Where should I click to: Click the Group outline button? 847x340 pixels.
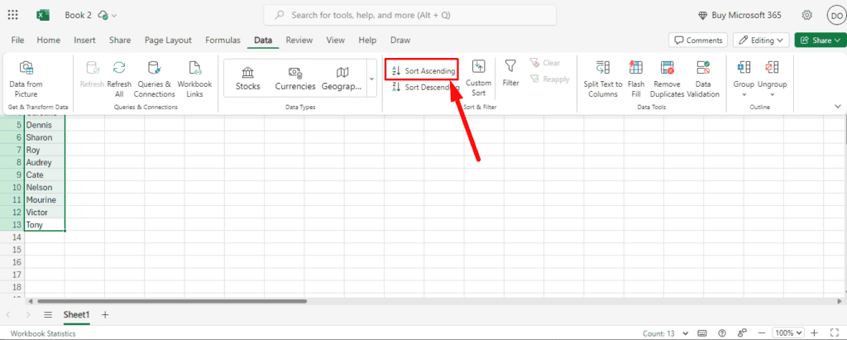coord(744,79)
